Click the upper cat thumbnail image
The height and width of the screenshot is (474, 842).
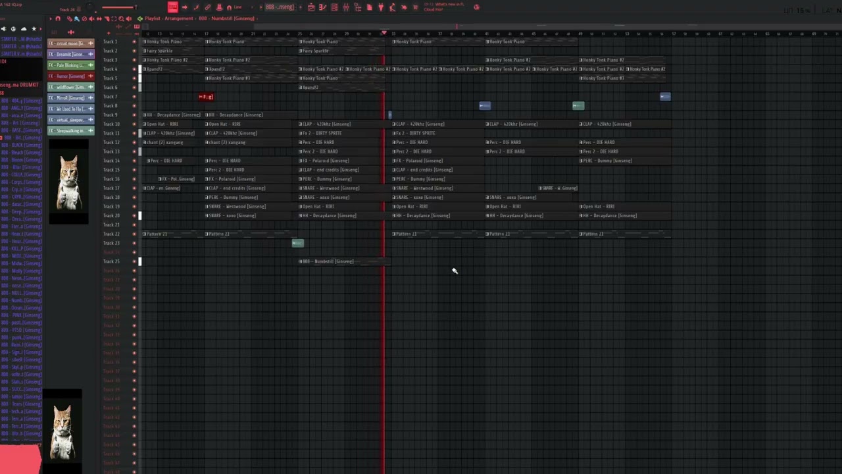(x=68, y=183)
